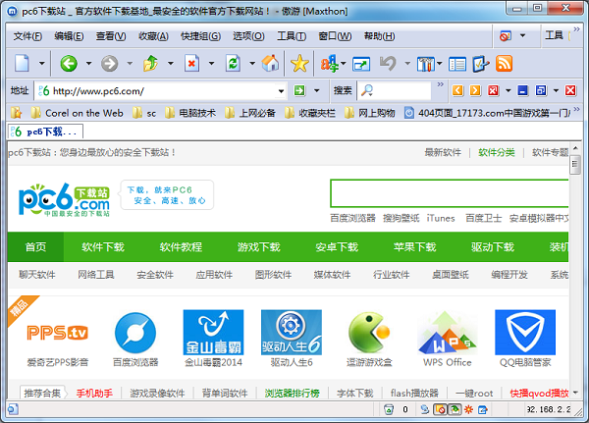Open the 选项(O) menu

click(248, 36)
